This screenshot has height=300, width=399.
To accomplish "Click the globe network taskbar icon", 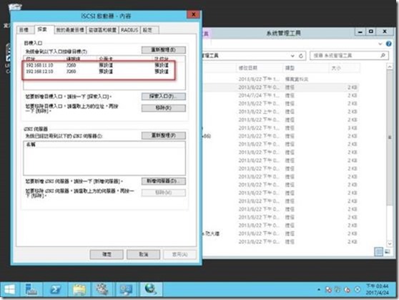I will point(151,289).
